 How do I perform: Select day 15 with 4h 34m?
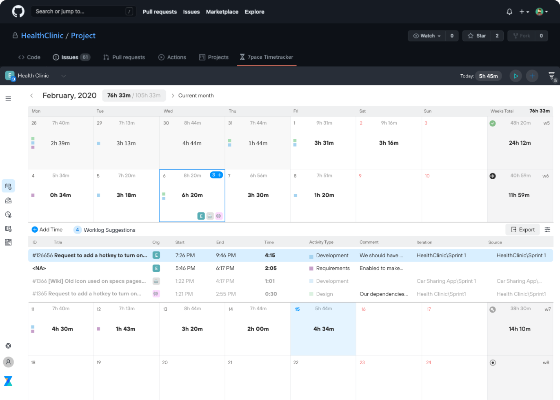[323, 329]
